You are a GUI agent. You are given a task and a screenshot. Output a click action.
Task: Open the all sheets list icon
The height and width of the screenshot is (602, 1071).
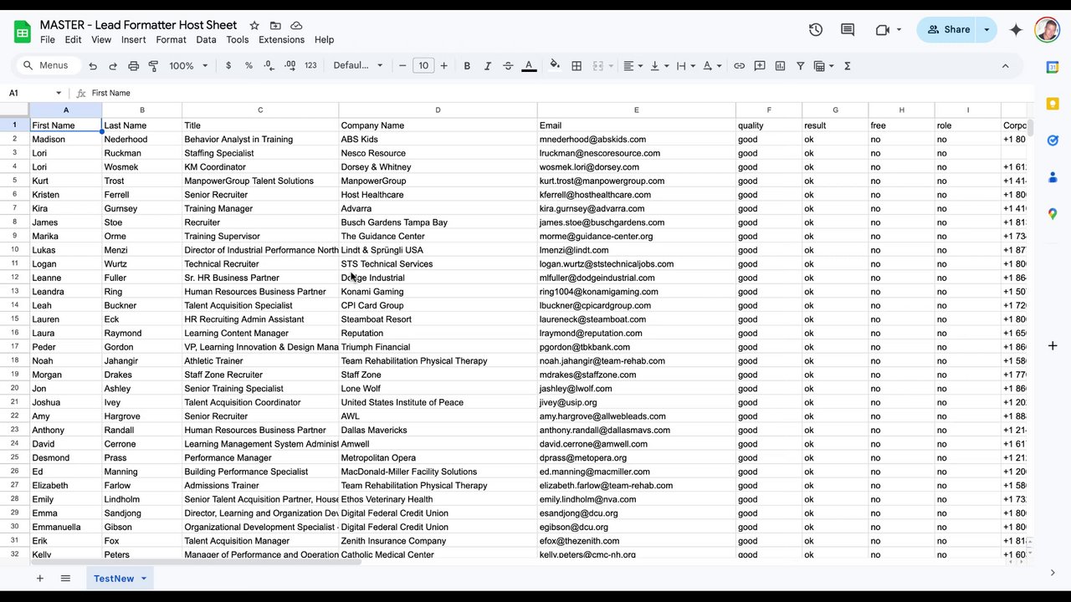65,579
